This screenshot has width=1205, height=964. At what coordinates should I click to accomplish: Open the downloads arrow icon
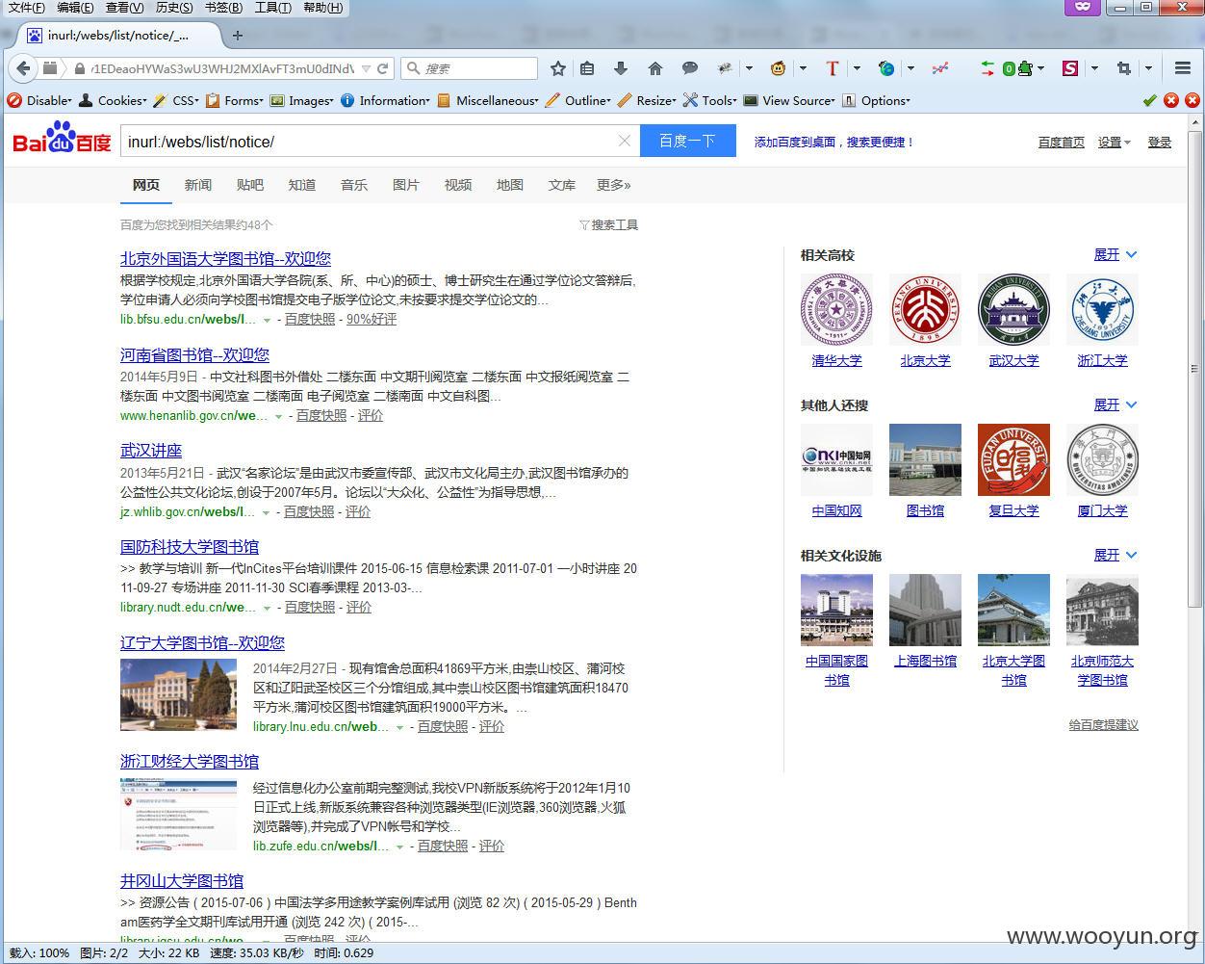pos(621,68)
